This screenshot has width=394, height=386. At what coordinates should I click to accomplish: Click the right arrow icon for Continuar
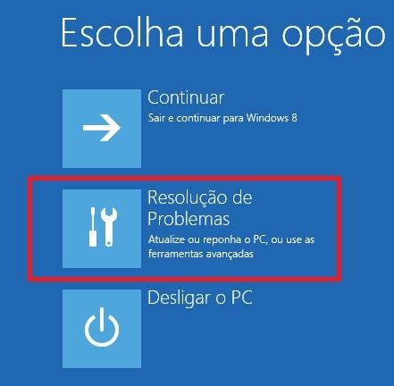(x=102, y=128)
